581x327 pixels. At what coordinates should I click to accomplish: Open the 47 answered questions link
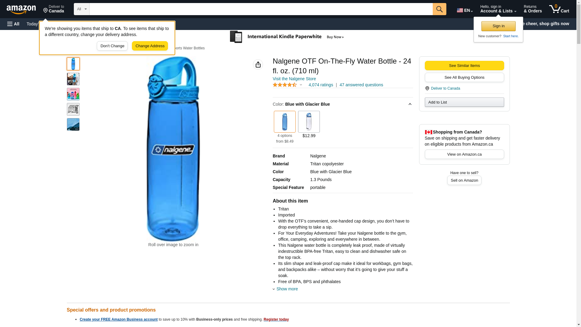361,85
